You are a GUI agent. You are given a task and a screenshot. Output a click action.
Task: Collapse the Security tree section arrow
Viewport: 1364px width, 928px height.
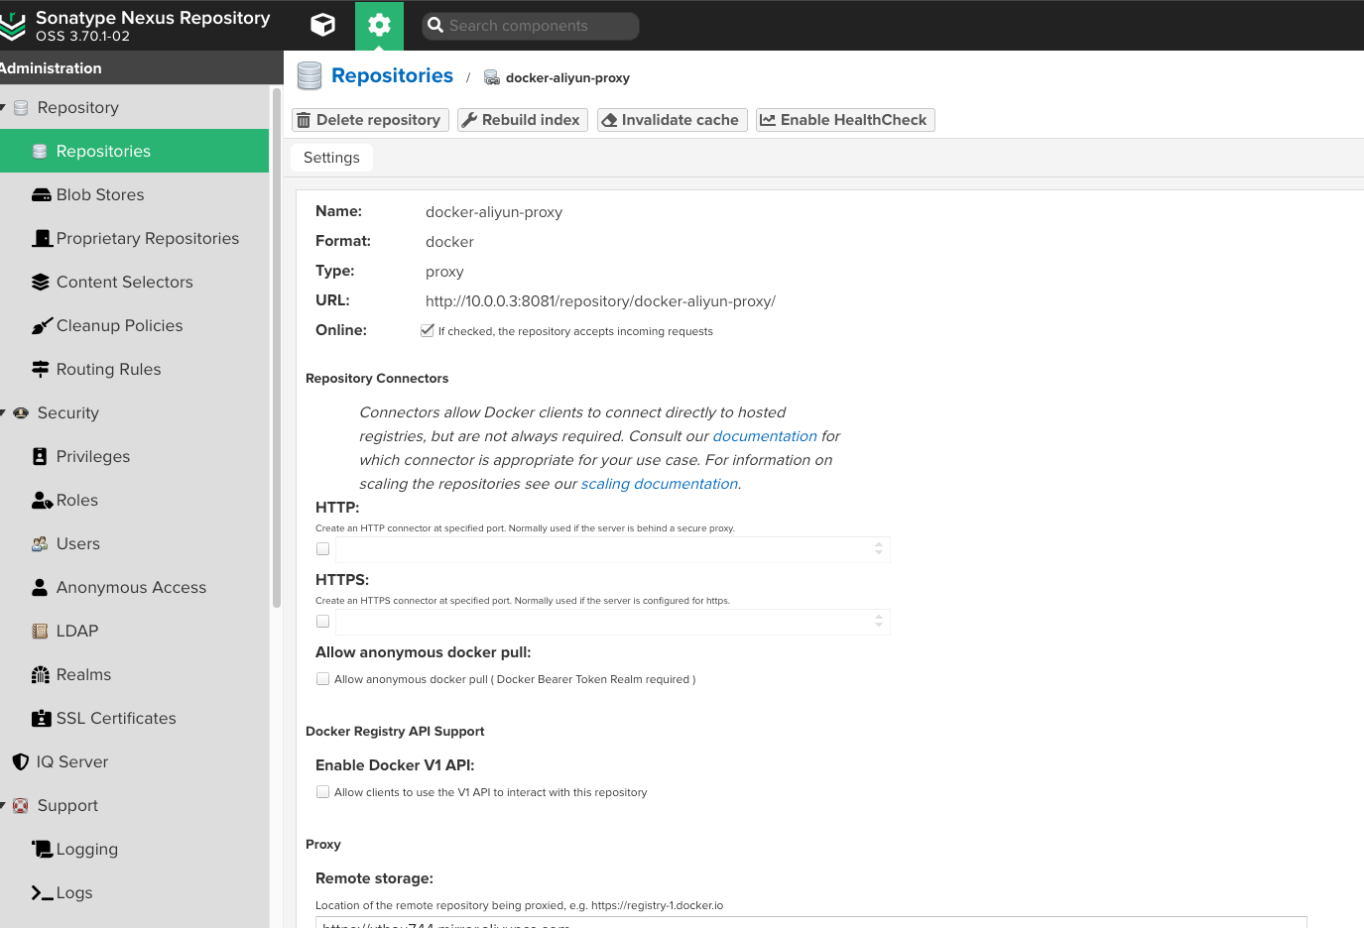tap(3, 412)
